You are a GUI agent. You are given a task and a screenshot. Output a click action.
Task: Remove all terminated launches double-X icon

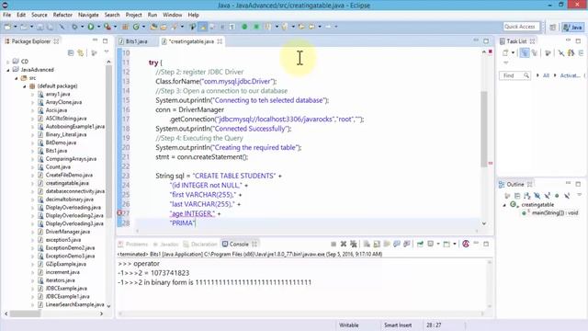point(353,244)
